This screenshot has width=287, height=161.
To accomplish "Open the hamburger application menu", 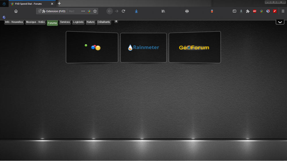I will 283,11.
